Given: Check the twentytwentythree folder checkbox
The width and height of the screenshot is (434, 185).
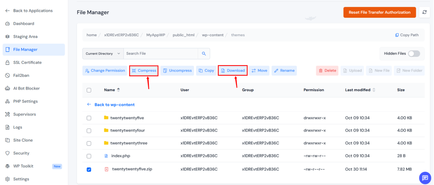Looking at the screenshot, I should pos(89,143).
